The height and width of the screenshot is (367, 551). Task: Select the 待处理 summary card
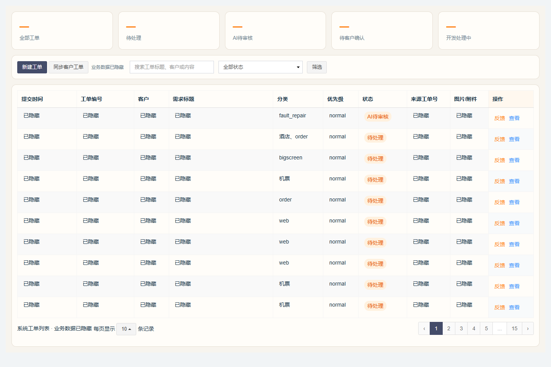pyautogui.click(x=169, y=31)
